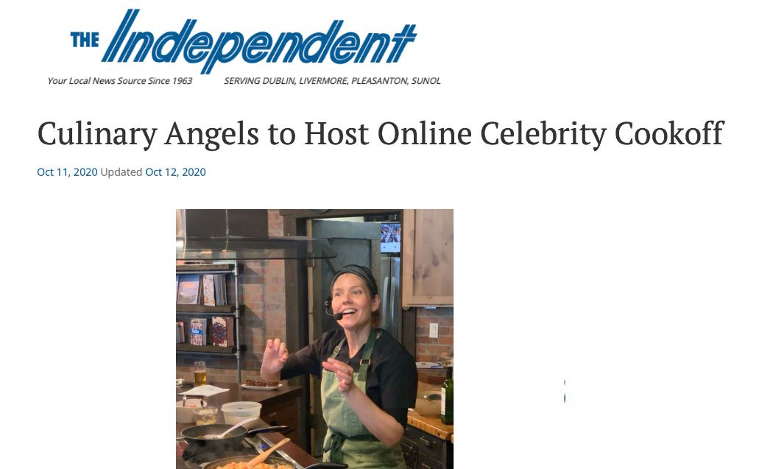Click the beer glass on the counter

(200, 373)
